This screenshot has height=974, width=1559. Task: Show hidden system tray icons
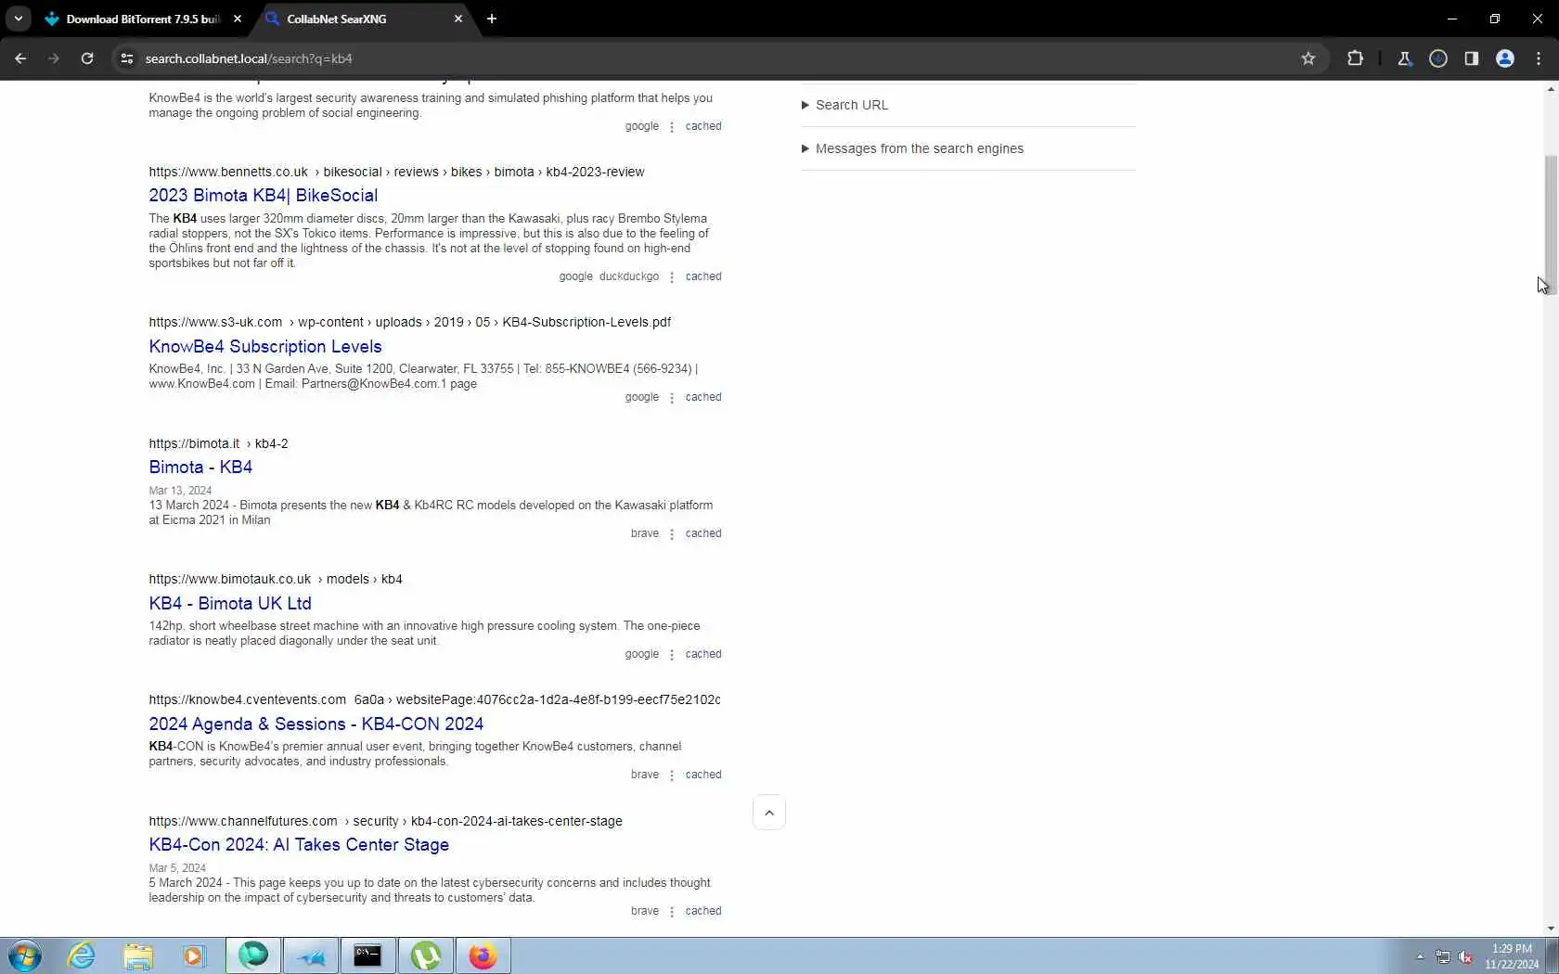(x=1419, y=956)
